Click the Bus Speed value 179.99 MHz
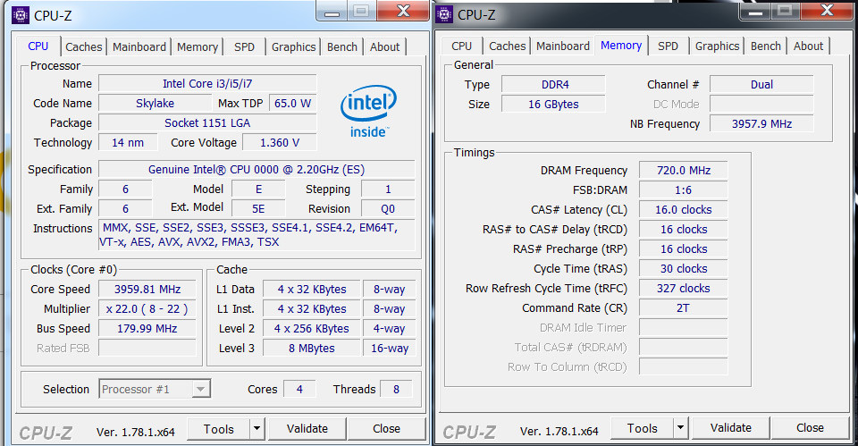 [x=147, y=328]
